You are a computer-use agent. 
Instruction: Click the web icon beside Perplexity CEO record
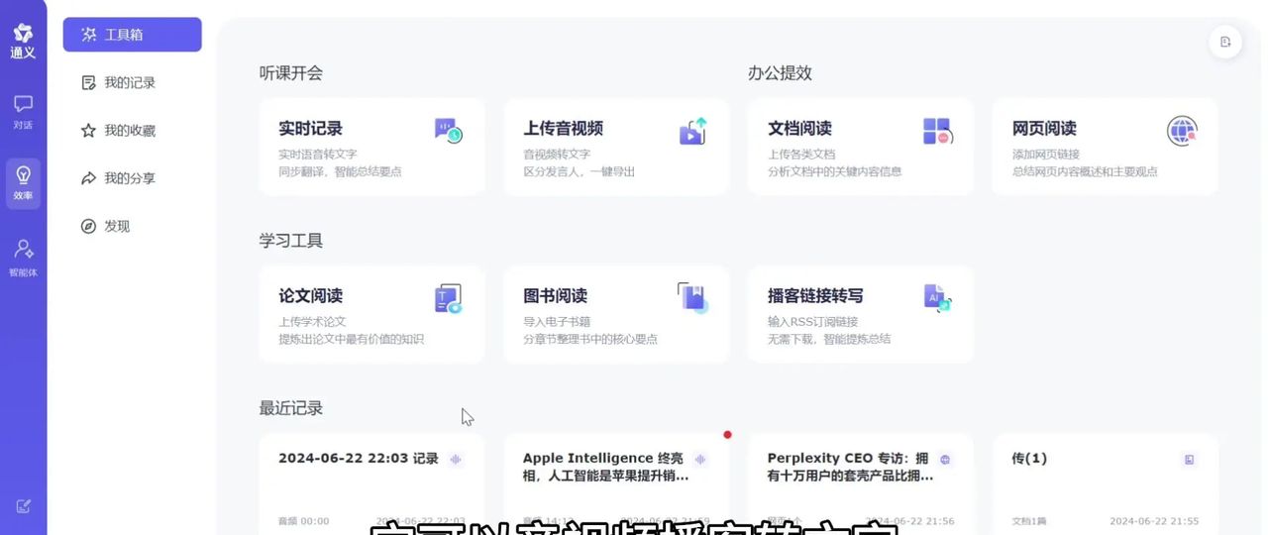coord(945,459)
